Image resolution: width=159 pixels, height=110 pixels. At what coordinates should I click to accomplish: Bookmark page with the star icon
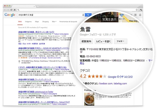(x=137, y=10)
